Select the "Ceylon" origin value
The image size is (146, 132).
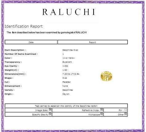point(66,94)
